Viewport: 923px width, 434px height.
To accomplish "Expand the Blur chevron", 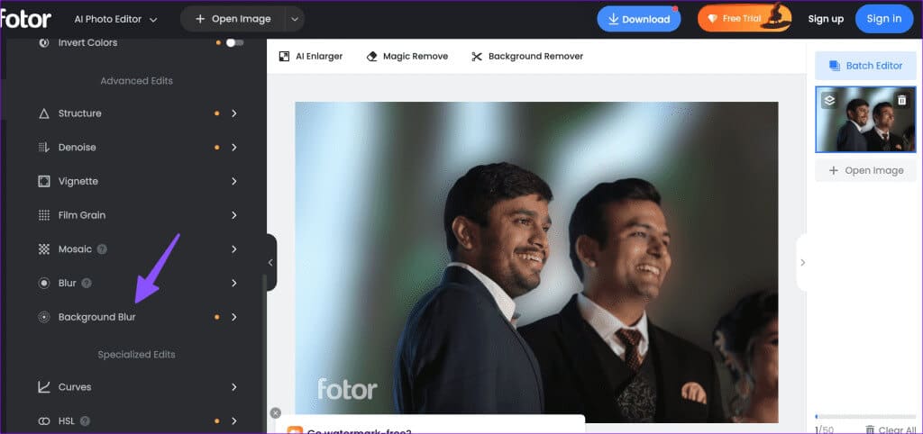I will [x=233, y=284].
